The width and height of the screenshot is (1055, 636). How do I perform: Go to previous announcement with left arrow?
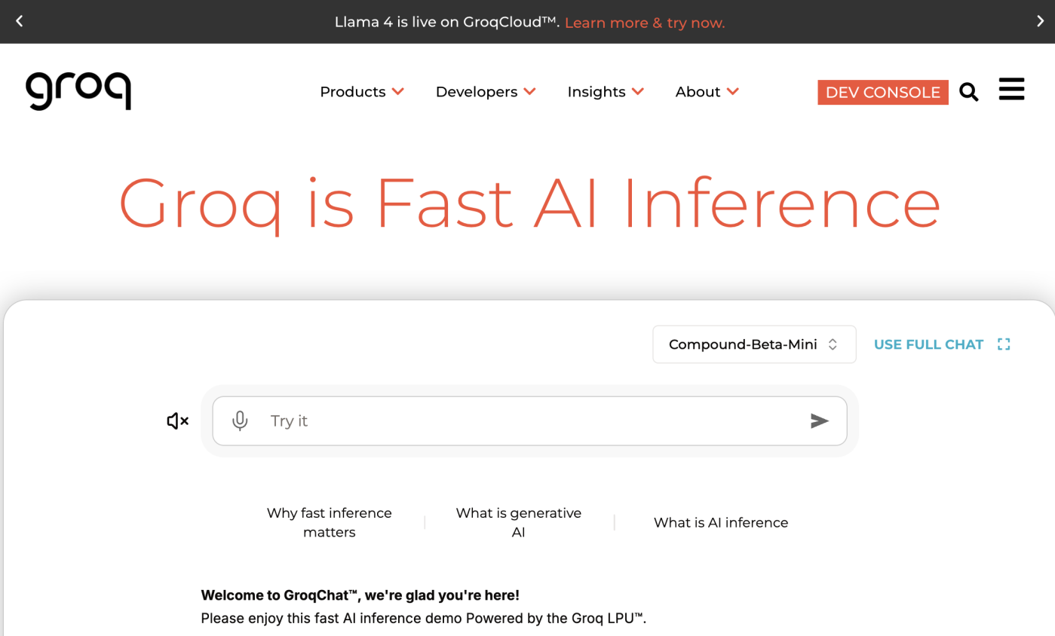tap(20, 21)
